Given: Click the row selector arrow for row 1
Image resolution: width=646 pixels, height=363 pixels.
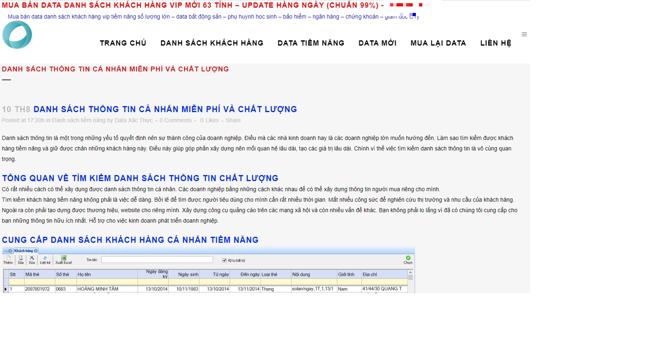Looking at the screenshot, I should (6, 289).
